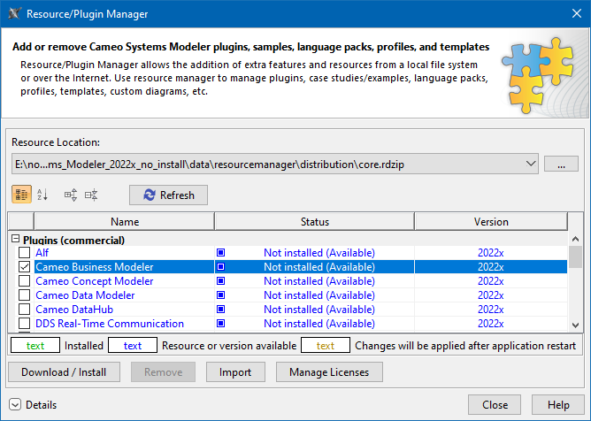
Task: Sort by the Name column header
Action: pos(125,222)
